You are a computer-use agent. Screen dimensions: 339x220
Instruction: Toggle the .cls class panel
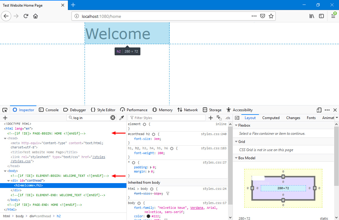(228, 118)
